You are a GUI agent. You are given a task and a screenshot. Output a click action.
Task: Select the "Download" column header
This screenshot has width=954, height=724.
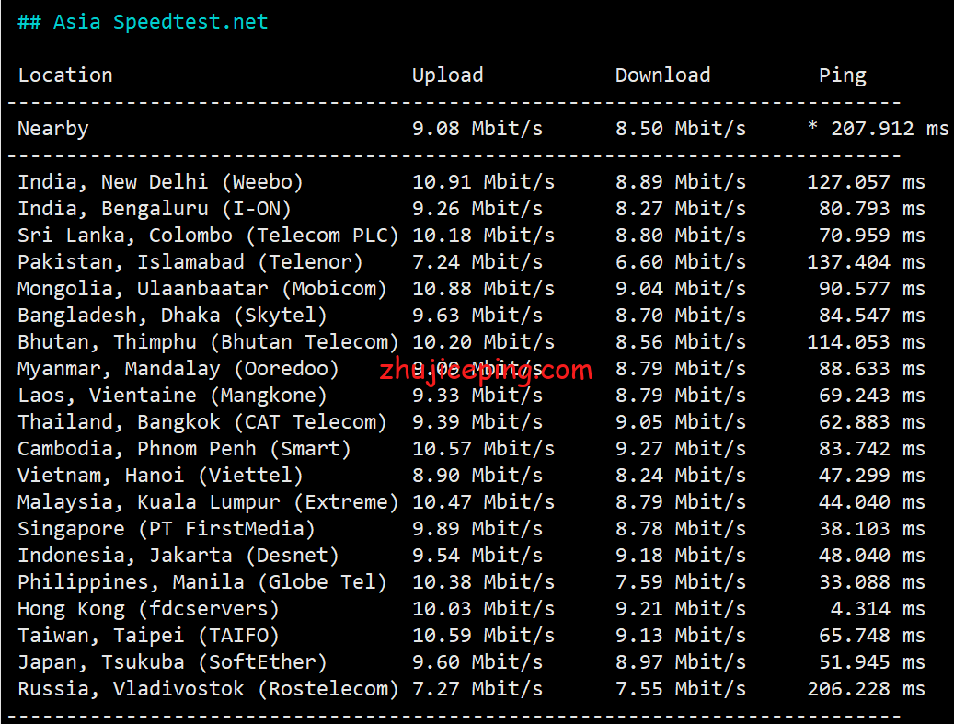(662, 75)
